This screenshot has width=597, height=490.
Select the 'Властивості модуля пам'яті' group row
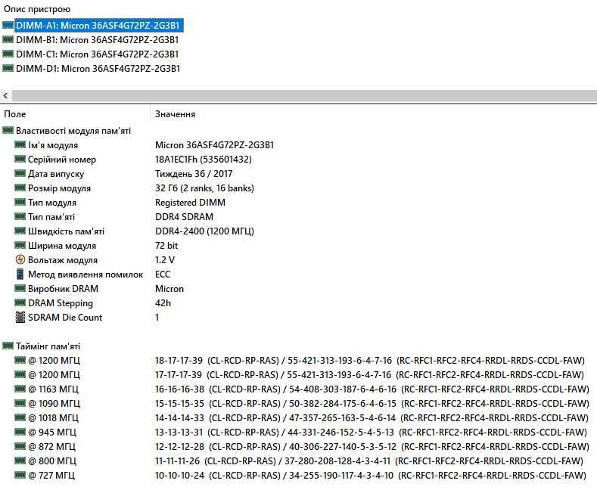click(x=73, y=131)
